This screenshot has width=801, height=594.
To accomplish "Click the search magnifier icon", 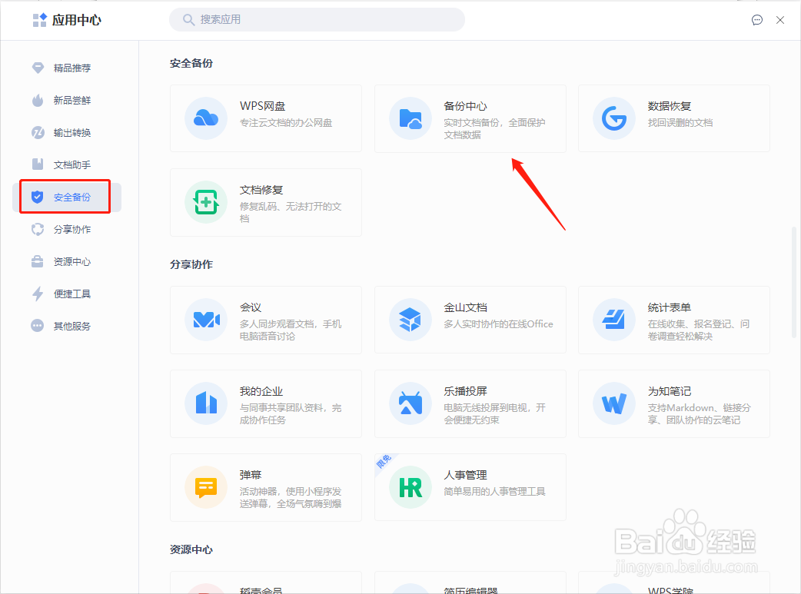I will coord(188,20).
